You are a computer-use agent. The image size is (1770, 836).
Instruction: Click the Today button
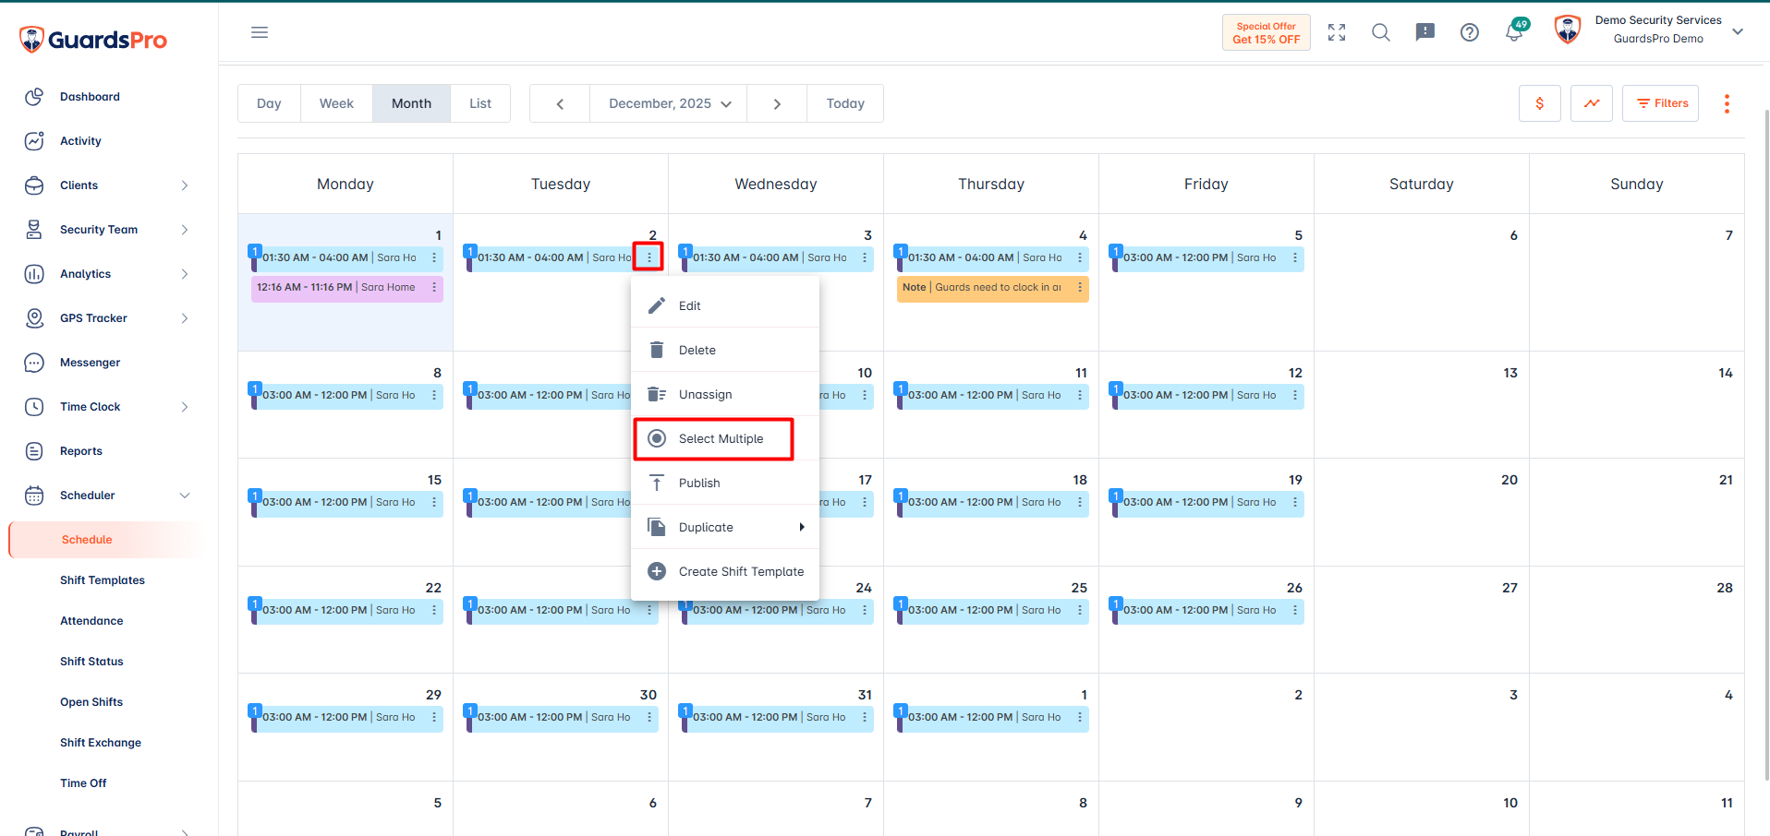tap(845, 103)
